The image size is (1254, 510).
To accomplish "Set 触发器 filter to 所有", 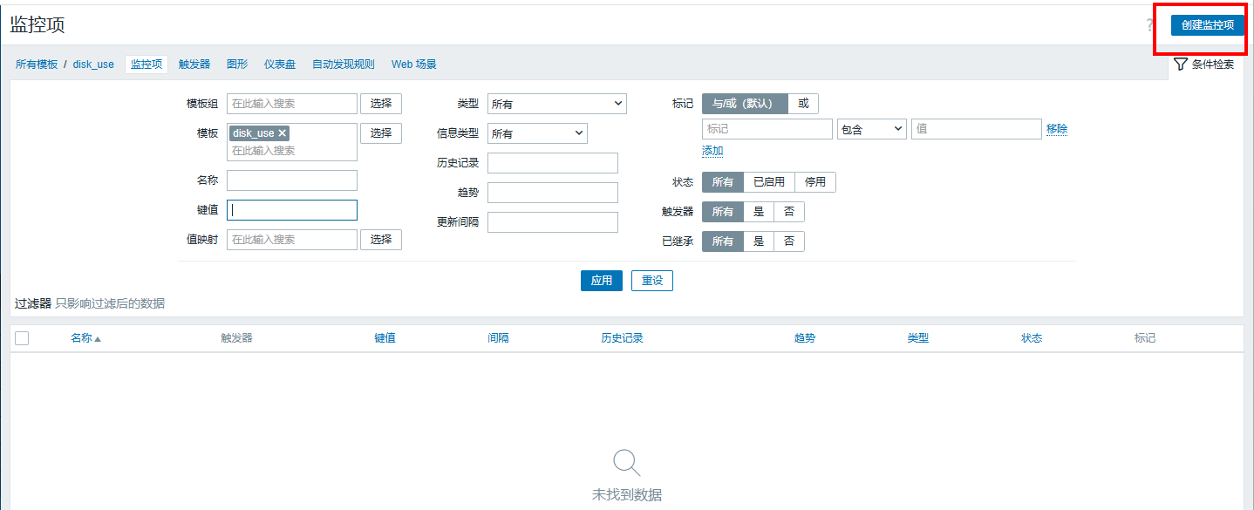I will pos(723,212).
